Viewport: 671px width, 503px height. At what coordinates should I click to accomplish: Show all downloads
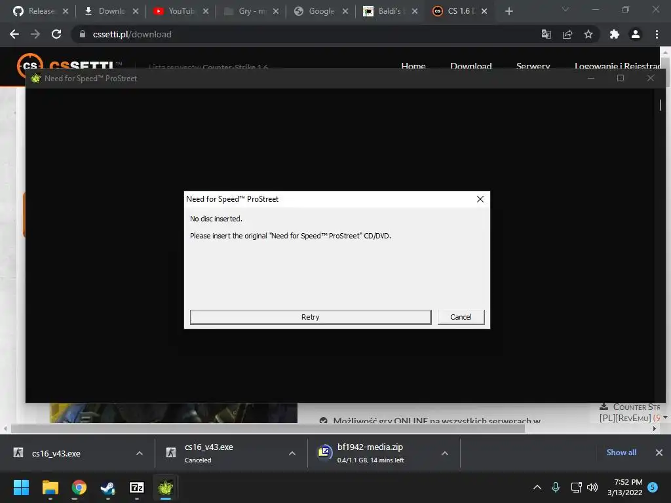pos(621,453)
